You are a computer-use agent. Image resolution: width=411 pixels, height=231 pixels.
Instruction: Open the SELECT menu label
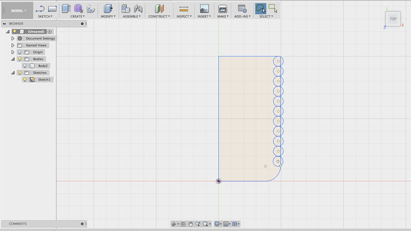266,16
